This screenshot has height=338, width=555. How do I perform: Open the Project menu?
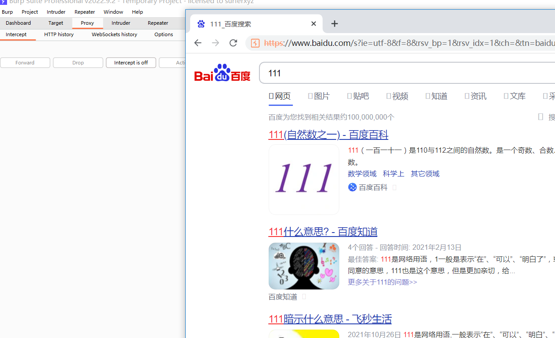pyautogui.click(x=30, y=12)
